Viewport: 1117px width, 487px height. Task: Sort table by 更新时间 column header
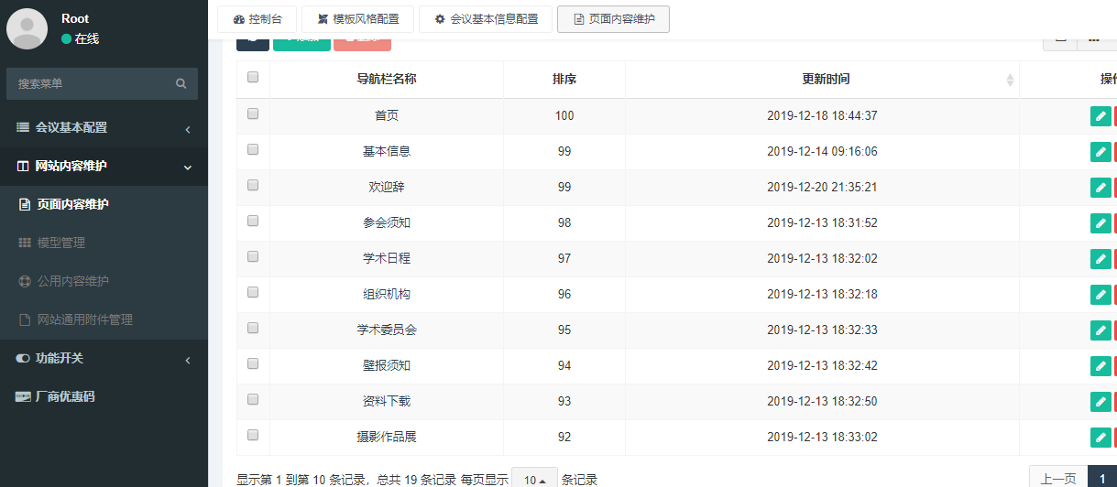click(x=826, y=80)
